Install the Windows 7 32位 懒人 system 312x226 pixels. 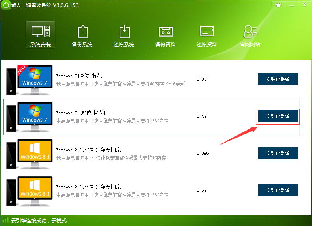click(278, 79)
